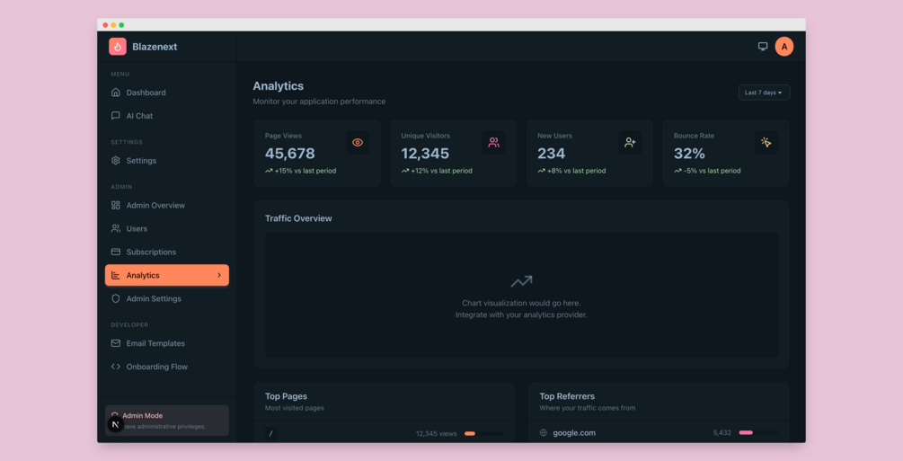This screenshot has height=461, width=903.
Task: Click the green maximize window button
Action: [121, 25]
